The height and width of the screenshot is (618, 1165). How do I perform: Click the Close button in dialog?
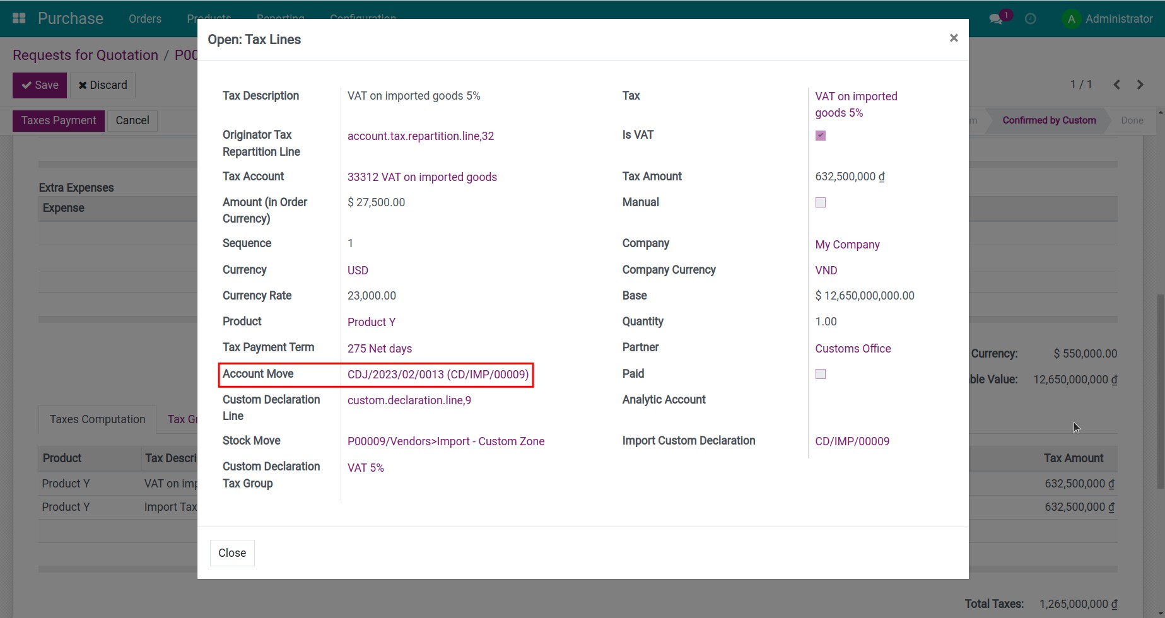[232, 553]
